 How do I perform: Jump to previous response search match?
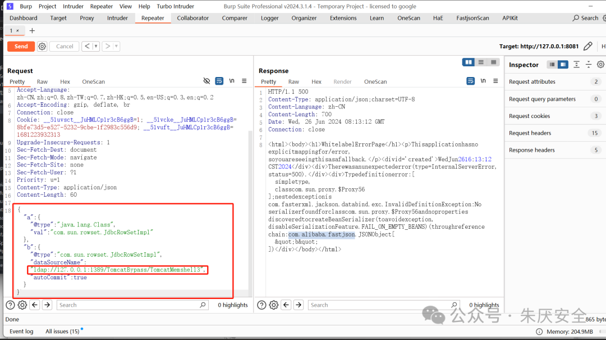286,305
